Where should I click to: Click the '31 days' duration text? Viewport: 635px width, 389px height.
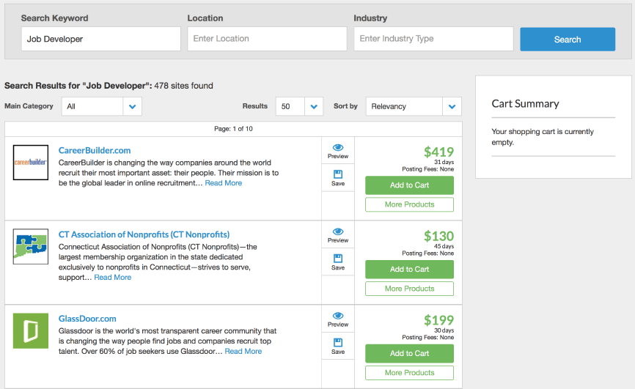click(444, 162)
